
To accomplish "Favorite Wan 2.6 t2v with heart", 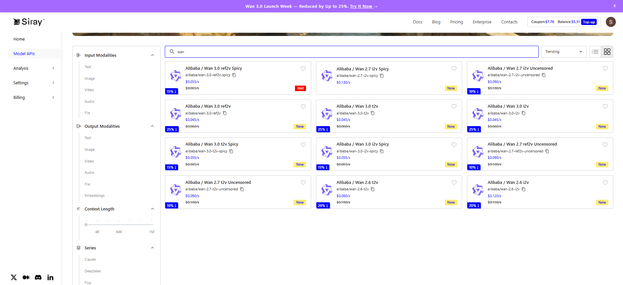I will [454, 183].
